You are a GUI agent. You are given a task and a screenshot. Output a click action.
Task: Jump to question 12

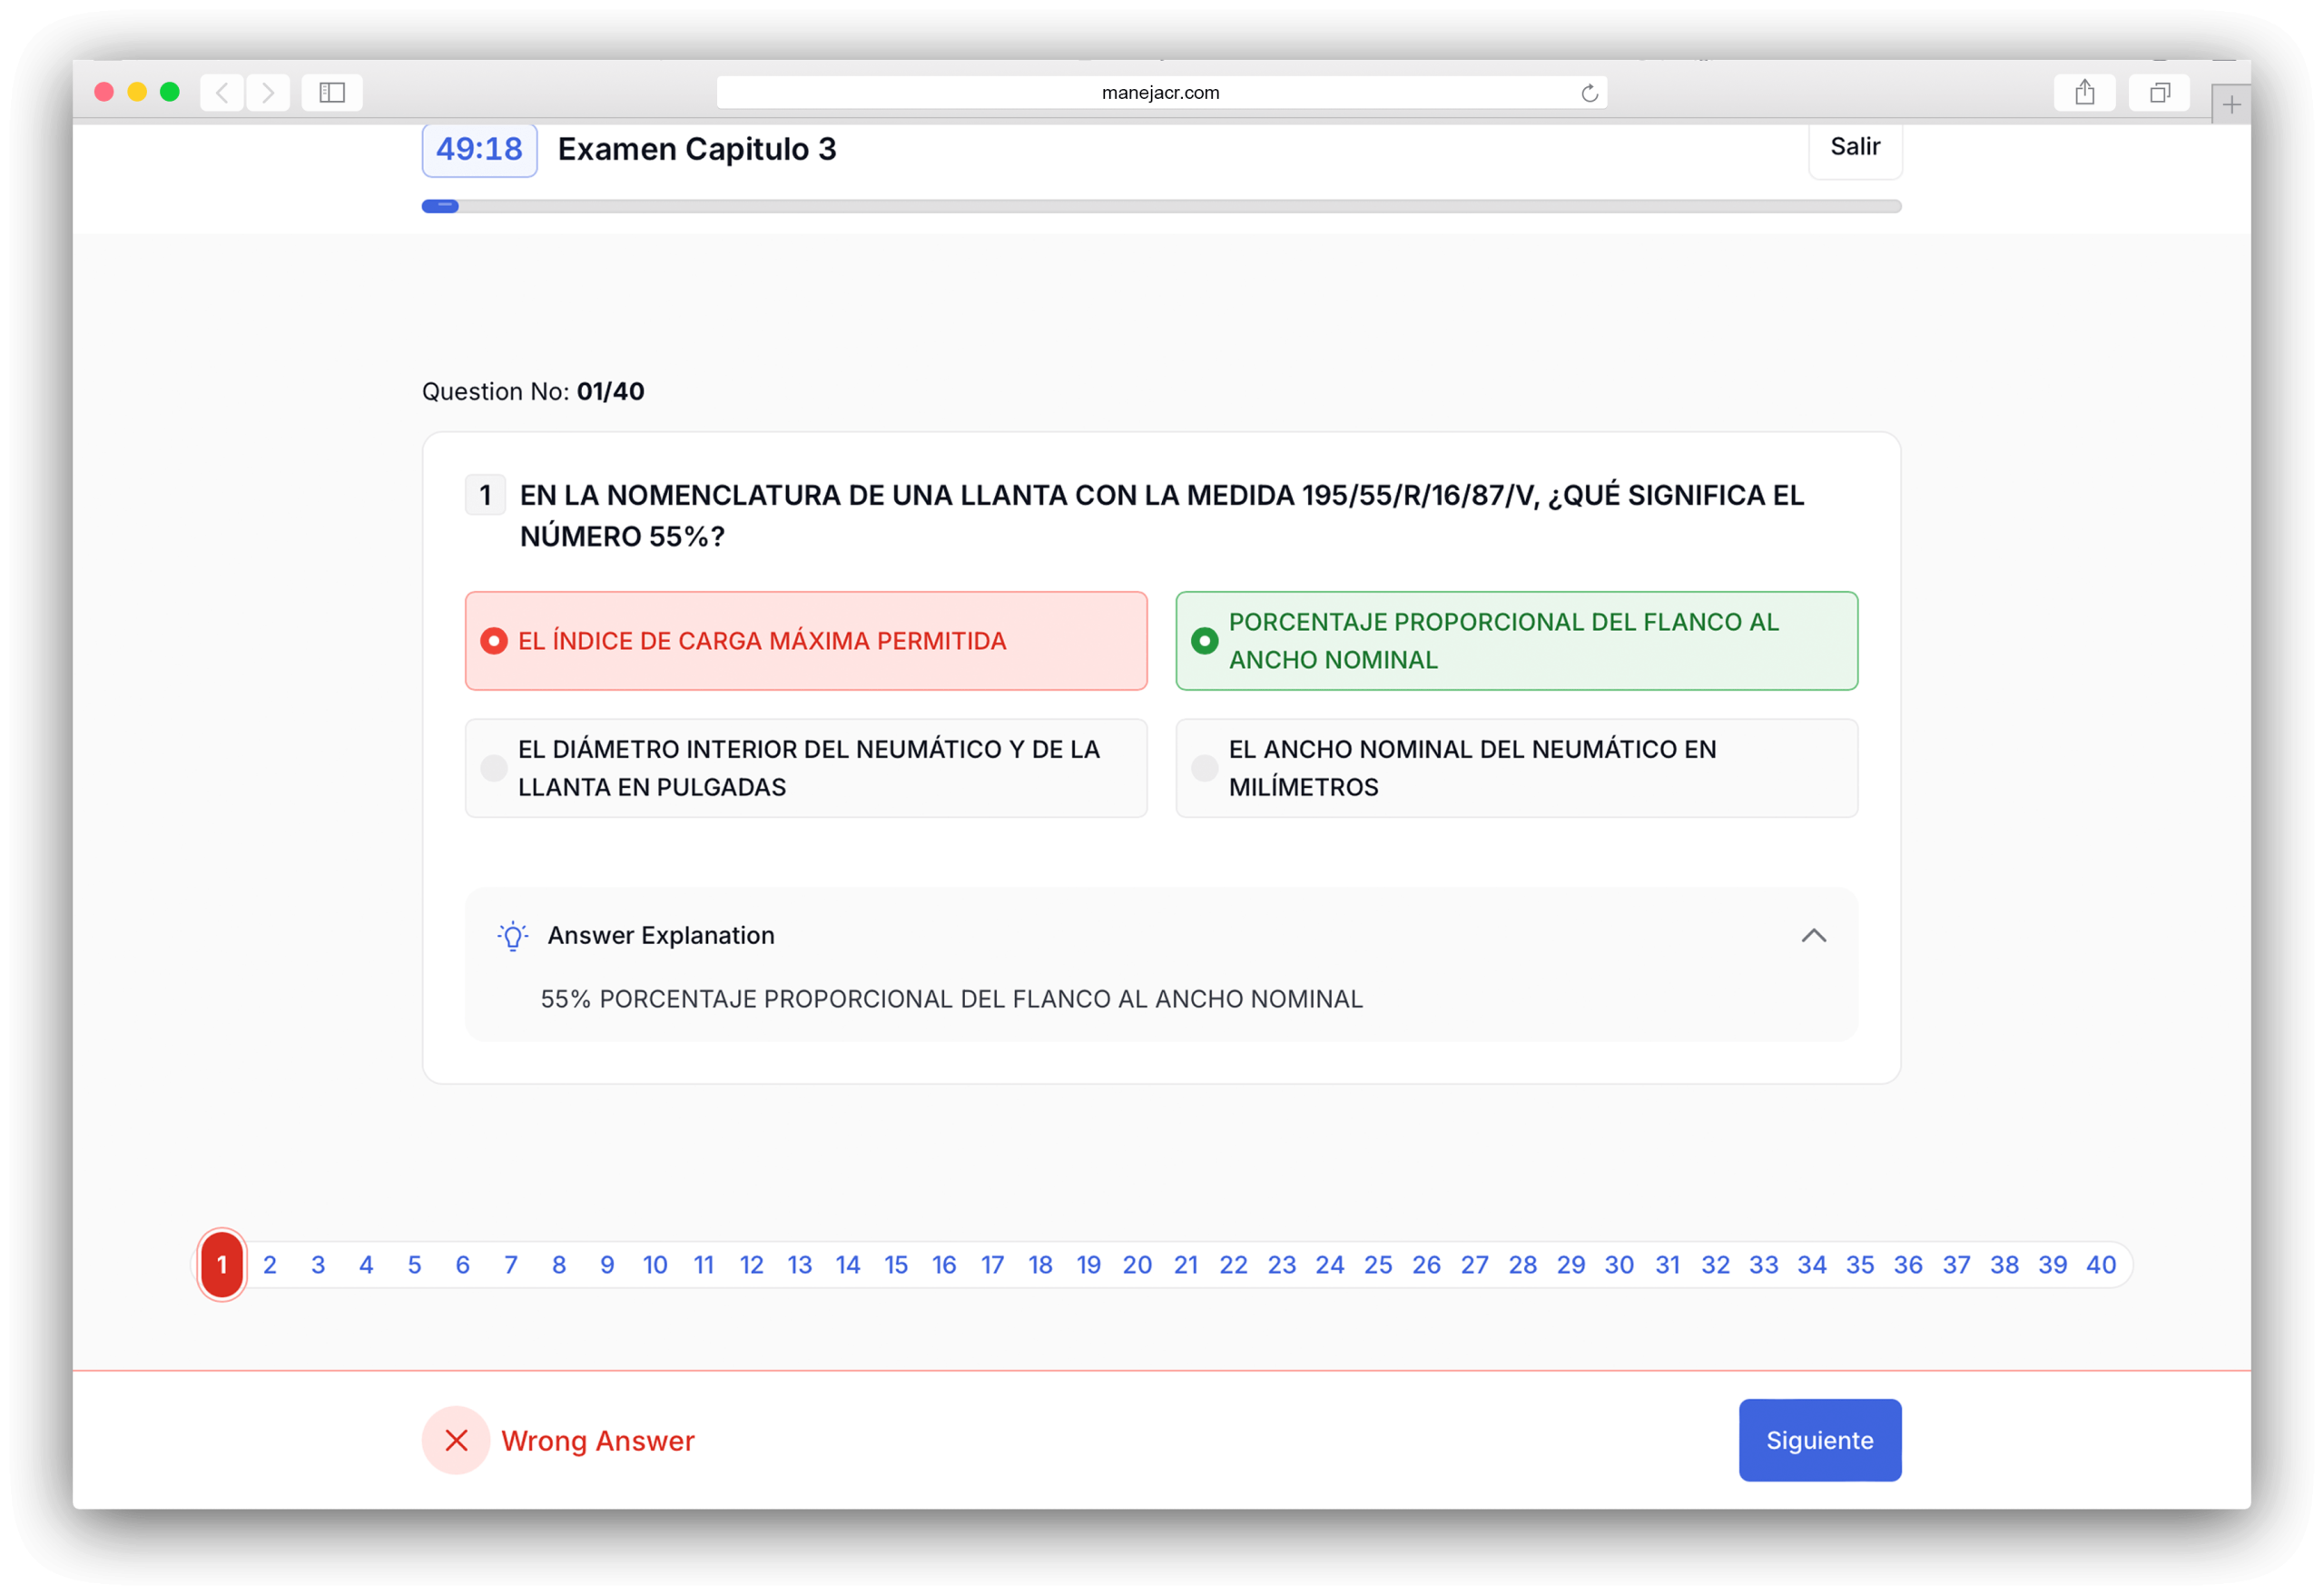(751, 1265)
